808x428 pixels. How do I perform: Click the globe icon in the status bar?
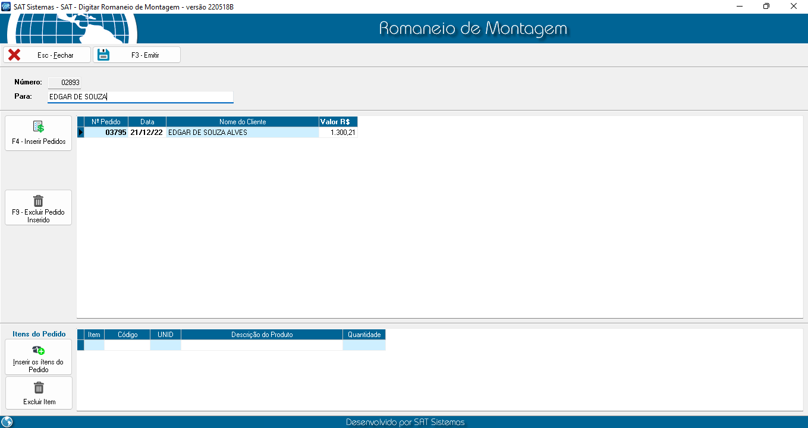[x=7, y=422]
